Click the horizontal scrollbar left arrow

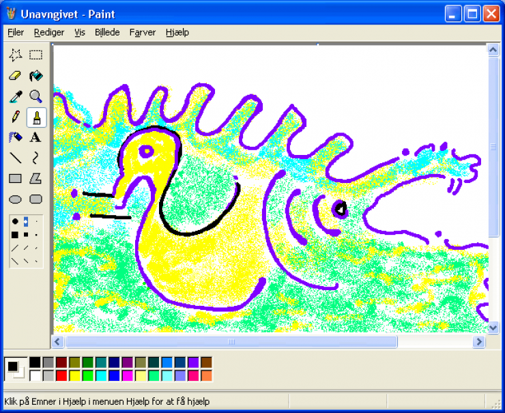[57, 341]
